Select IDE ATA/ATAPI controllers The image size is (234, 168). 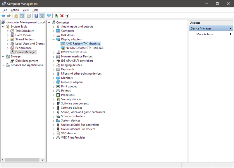77,61
